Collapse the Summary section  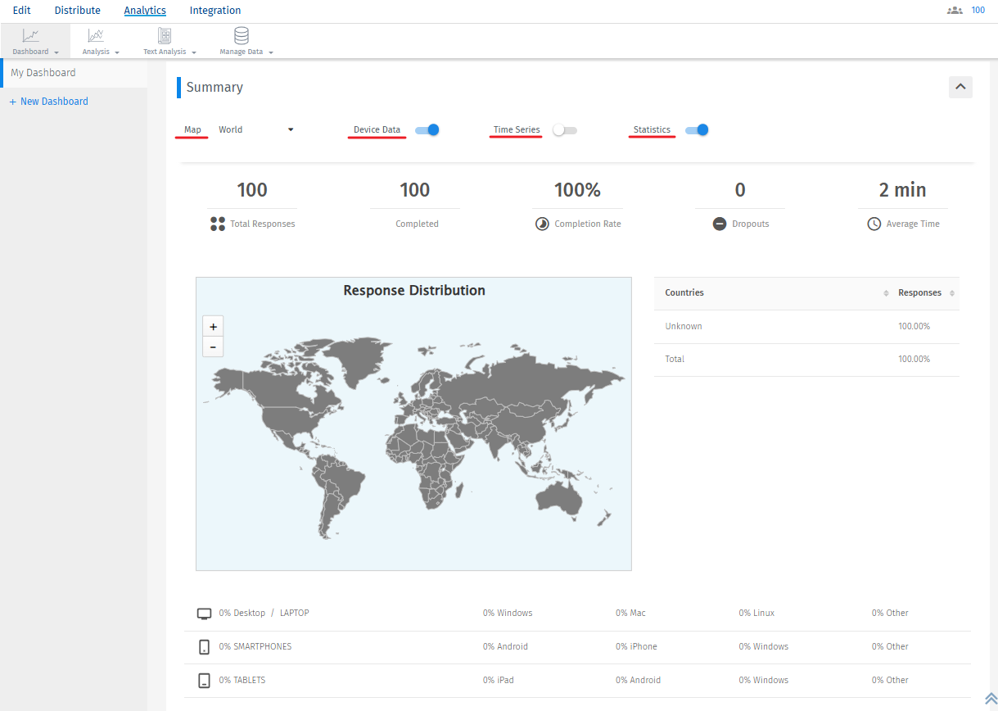click(x=960, y=87)
